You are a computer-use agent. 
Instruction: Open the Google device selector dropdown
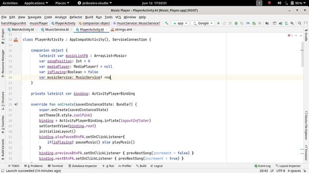[x=203, y=23]
